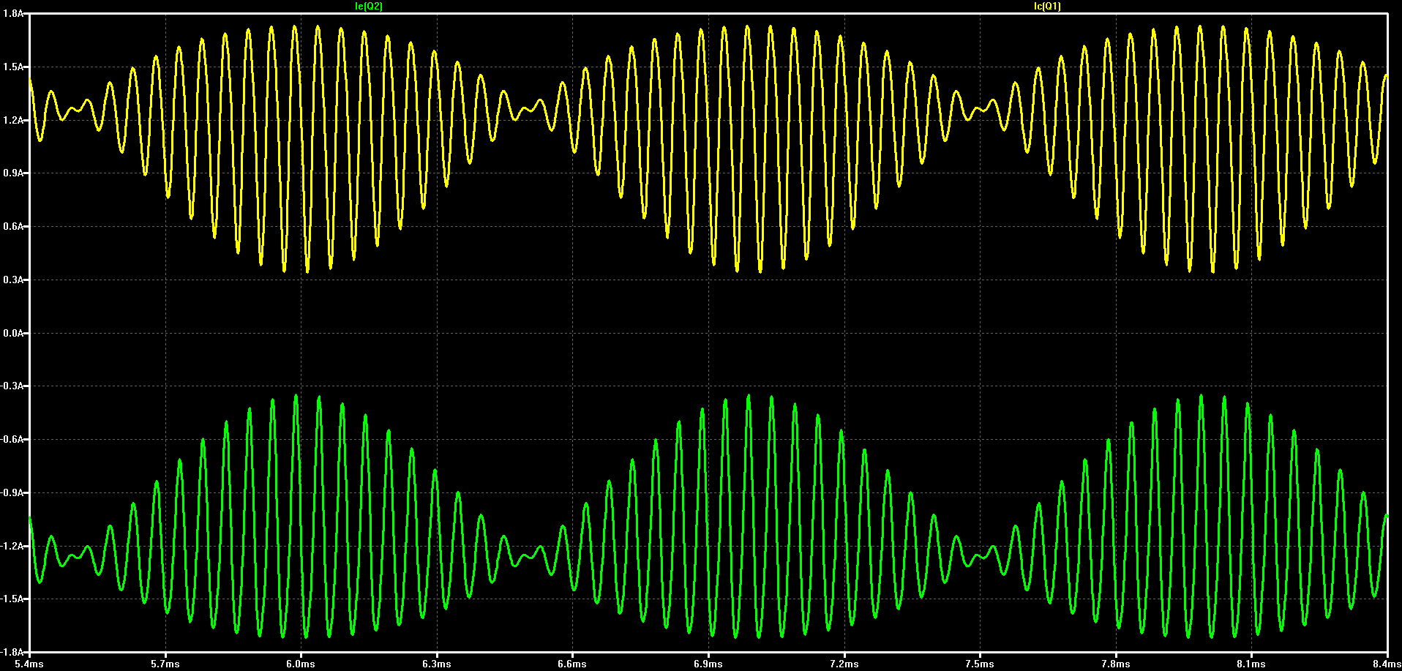Click the 6.9ms time label
Screen dimensions: 1402x671
tap(708, 664)
